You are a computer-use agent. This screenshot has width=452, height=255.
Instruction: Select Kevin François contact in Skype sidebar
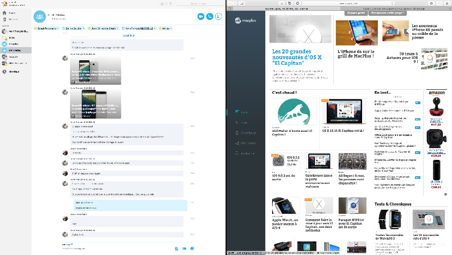click(15, 31)
